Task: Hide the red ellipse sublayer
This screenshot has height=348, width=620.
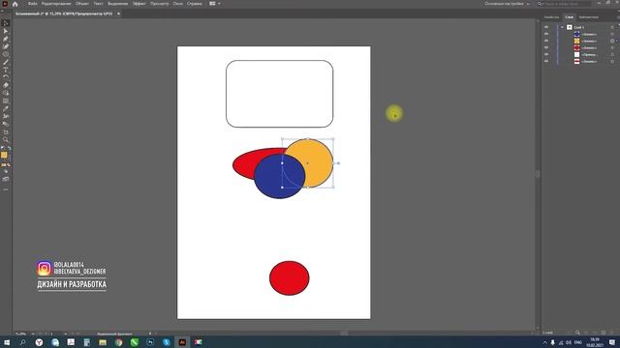Action: (x=546, y=47)
